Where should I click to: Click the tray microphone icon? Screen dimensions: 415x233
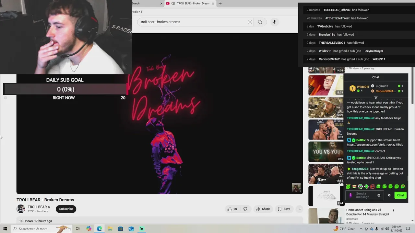pos(376,229)
